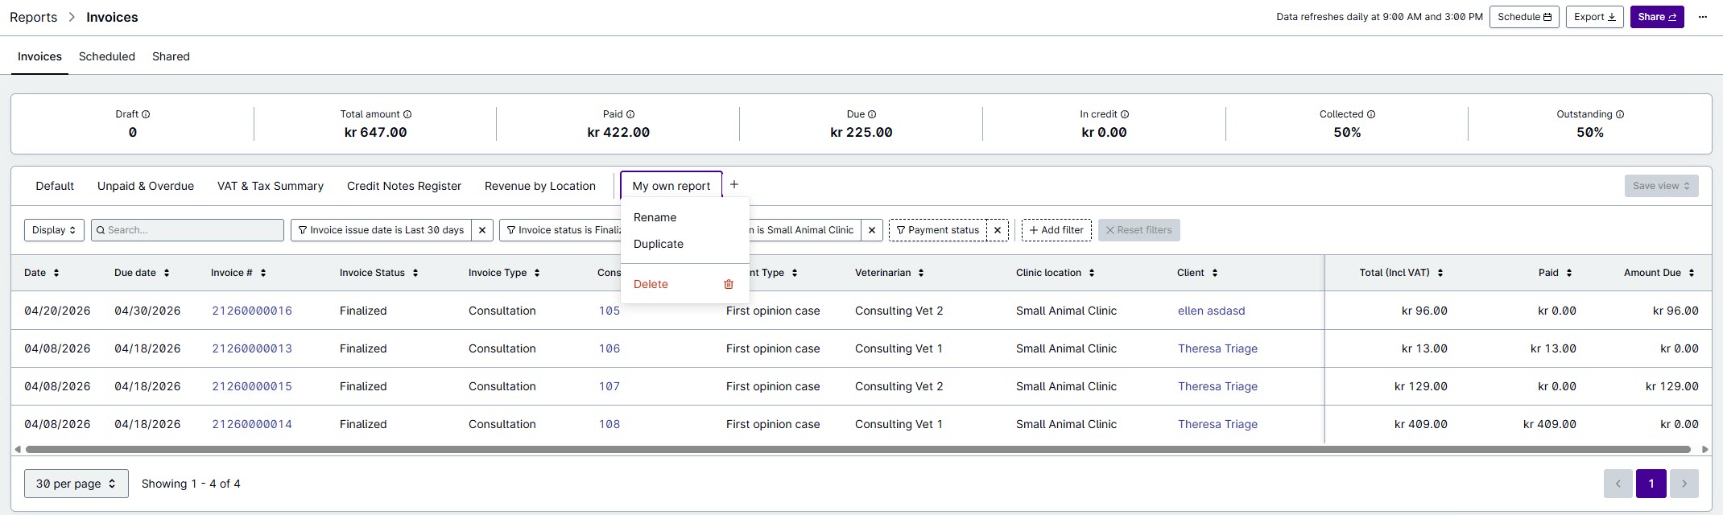
Task: Remove the Small Animal Clinic filter
Action: [872, 230]
